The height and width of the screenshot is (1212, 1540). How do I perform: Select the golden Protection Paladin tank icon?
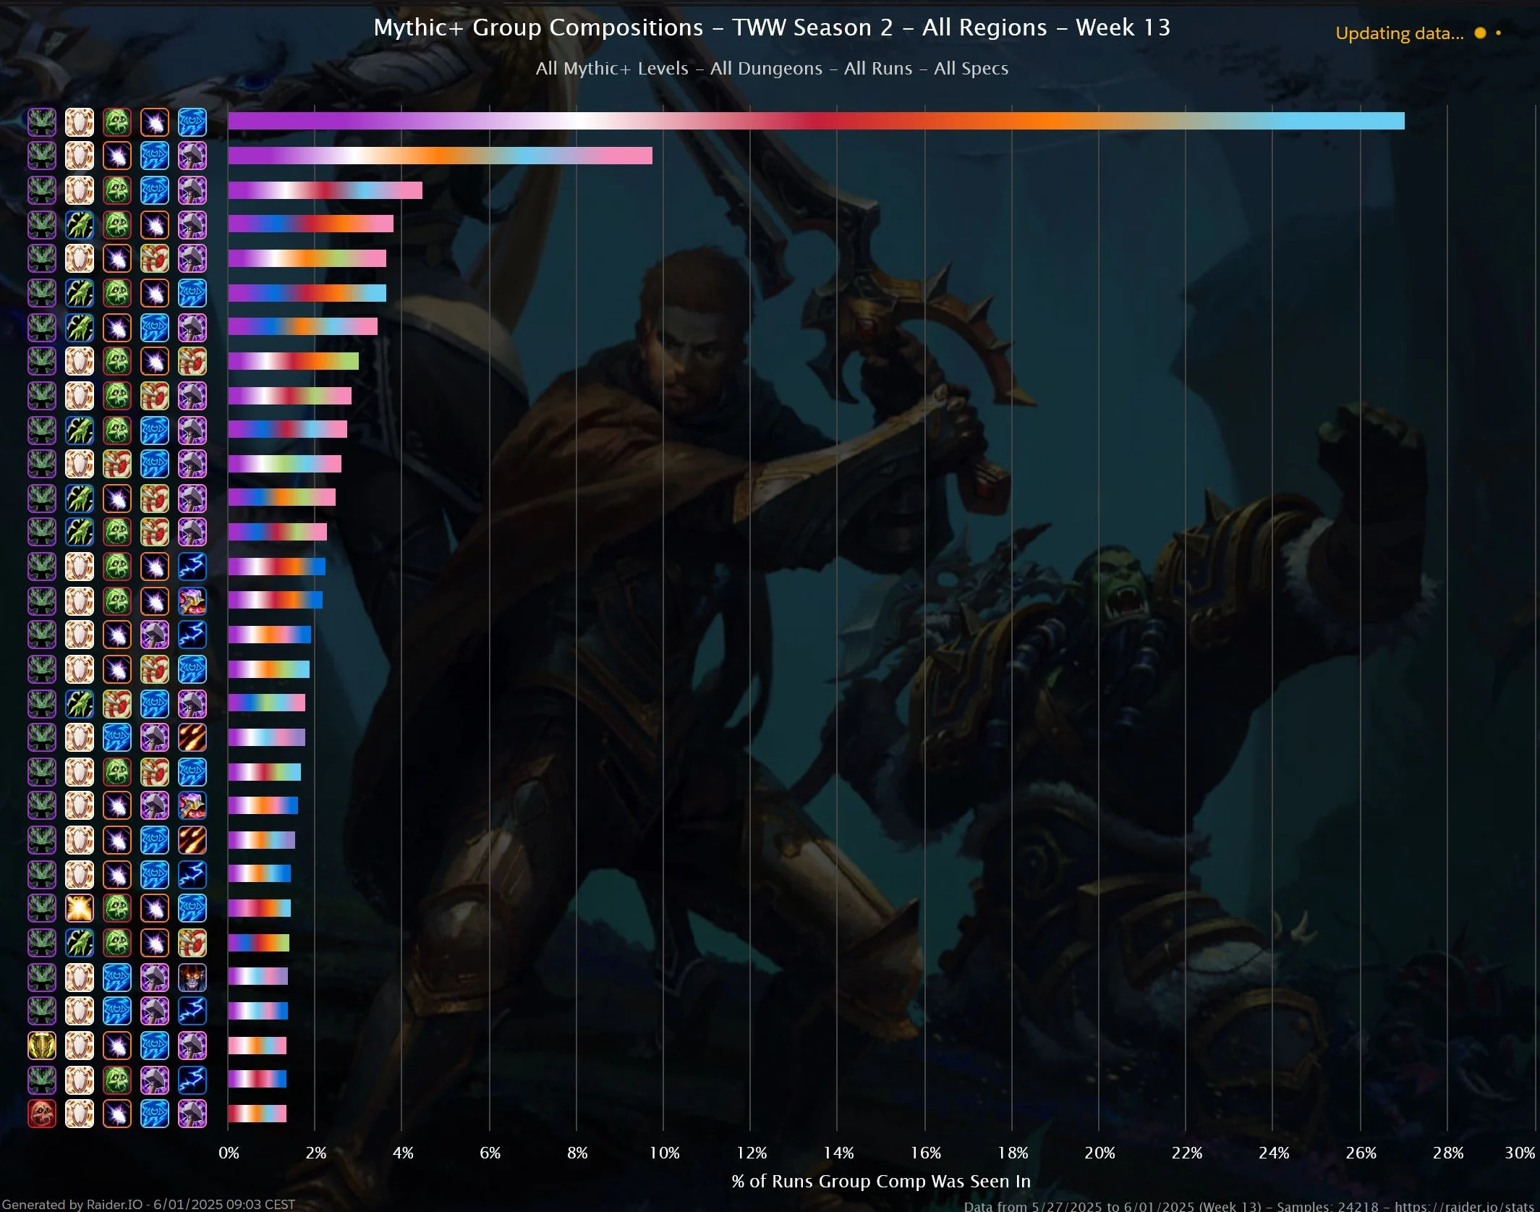click(x=42, y=1045)
